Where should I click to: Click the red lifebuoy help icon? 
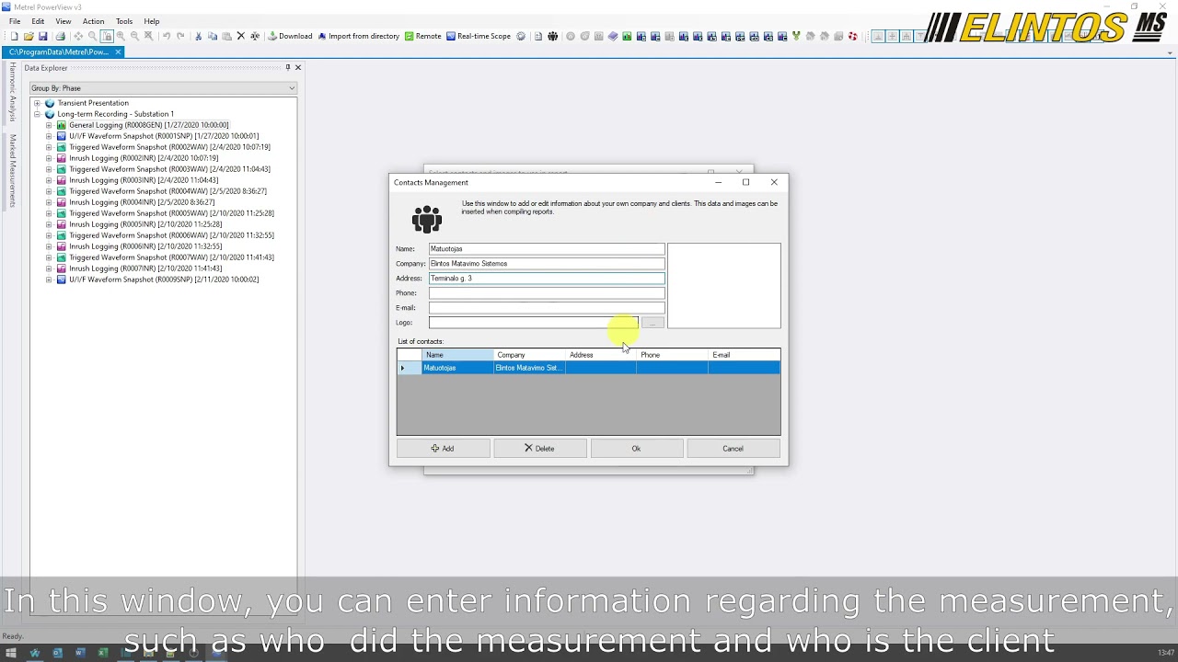852,36
